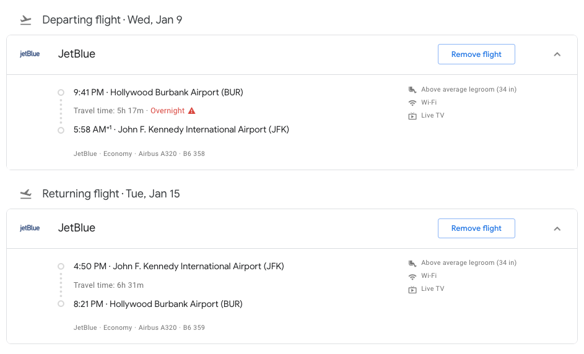The width and height of the screenshot is (584, 354).
Task: Click the red overnight warning triangle icon
Action: coord(192,111)
